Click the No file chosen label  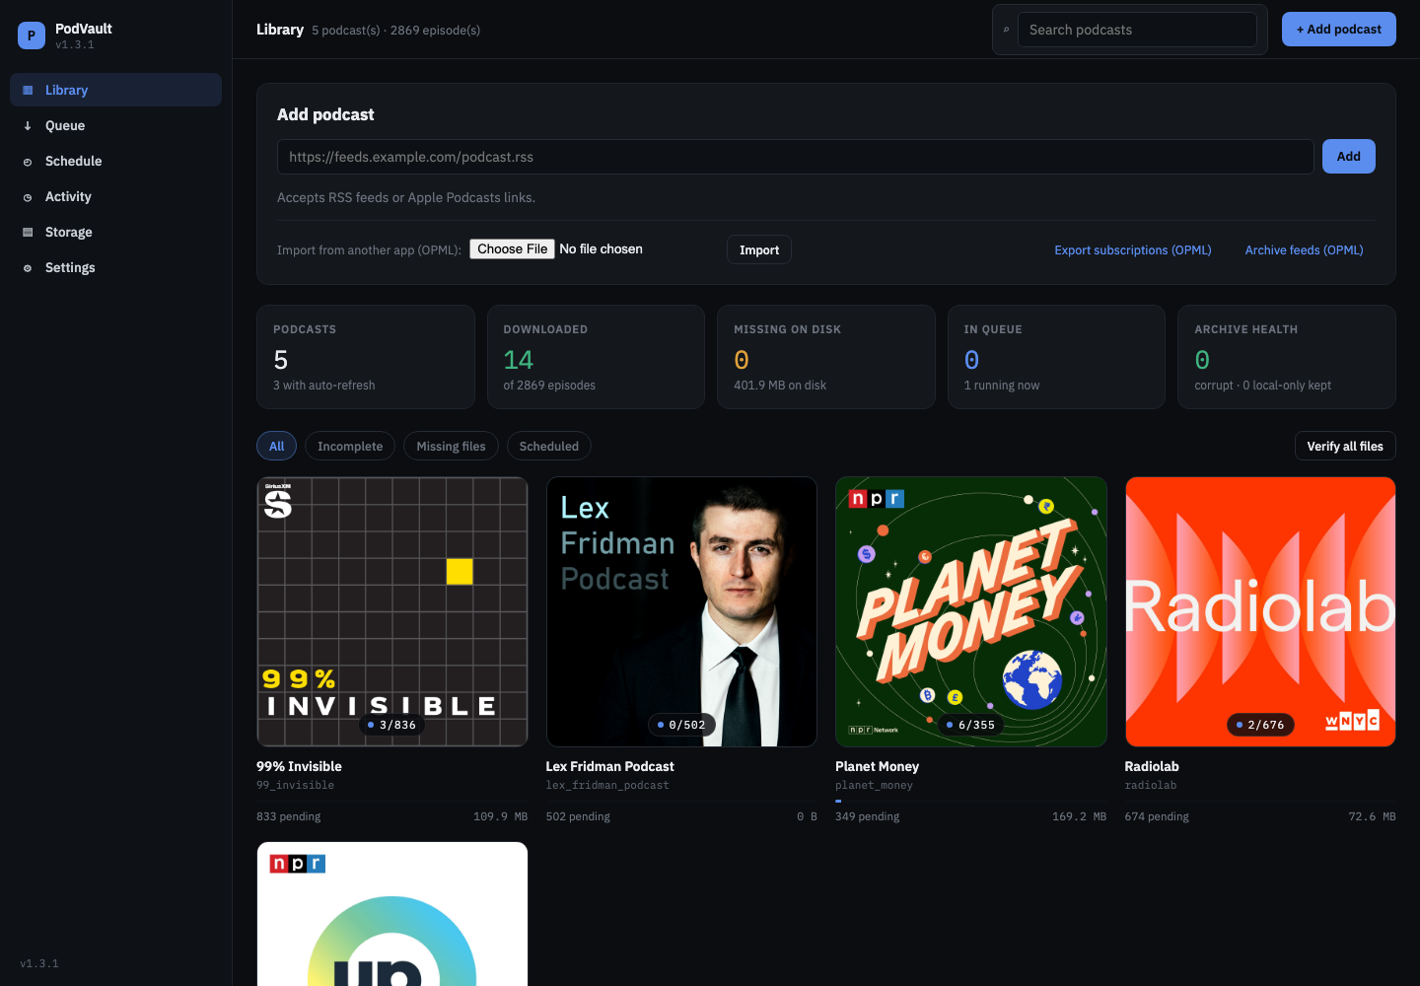(x=602, y=248)
